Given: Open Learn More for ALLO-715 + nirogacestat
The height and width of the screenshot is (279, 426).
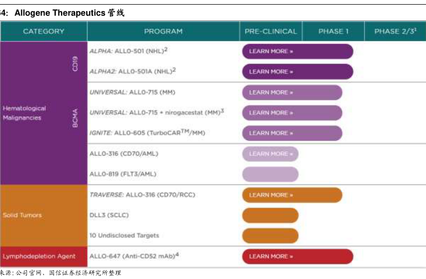Looking at the screenshot, I should coord(271,113).
